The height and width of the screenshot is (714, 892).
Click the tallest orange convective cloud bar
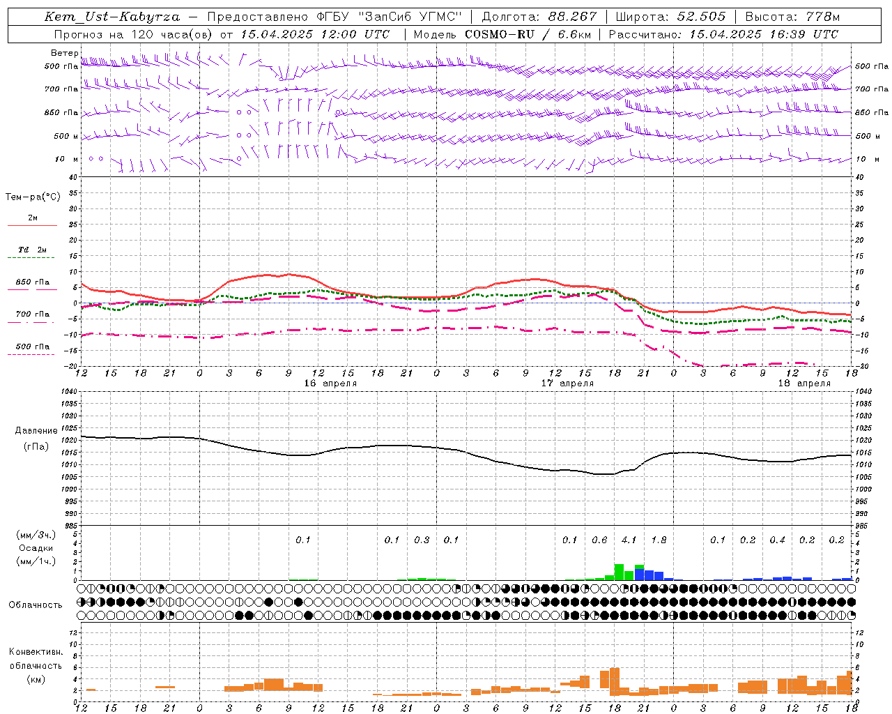point(615,681)
